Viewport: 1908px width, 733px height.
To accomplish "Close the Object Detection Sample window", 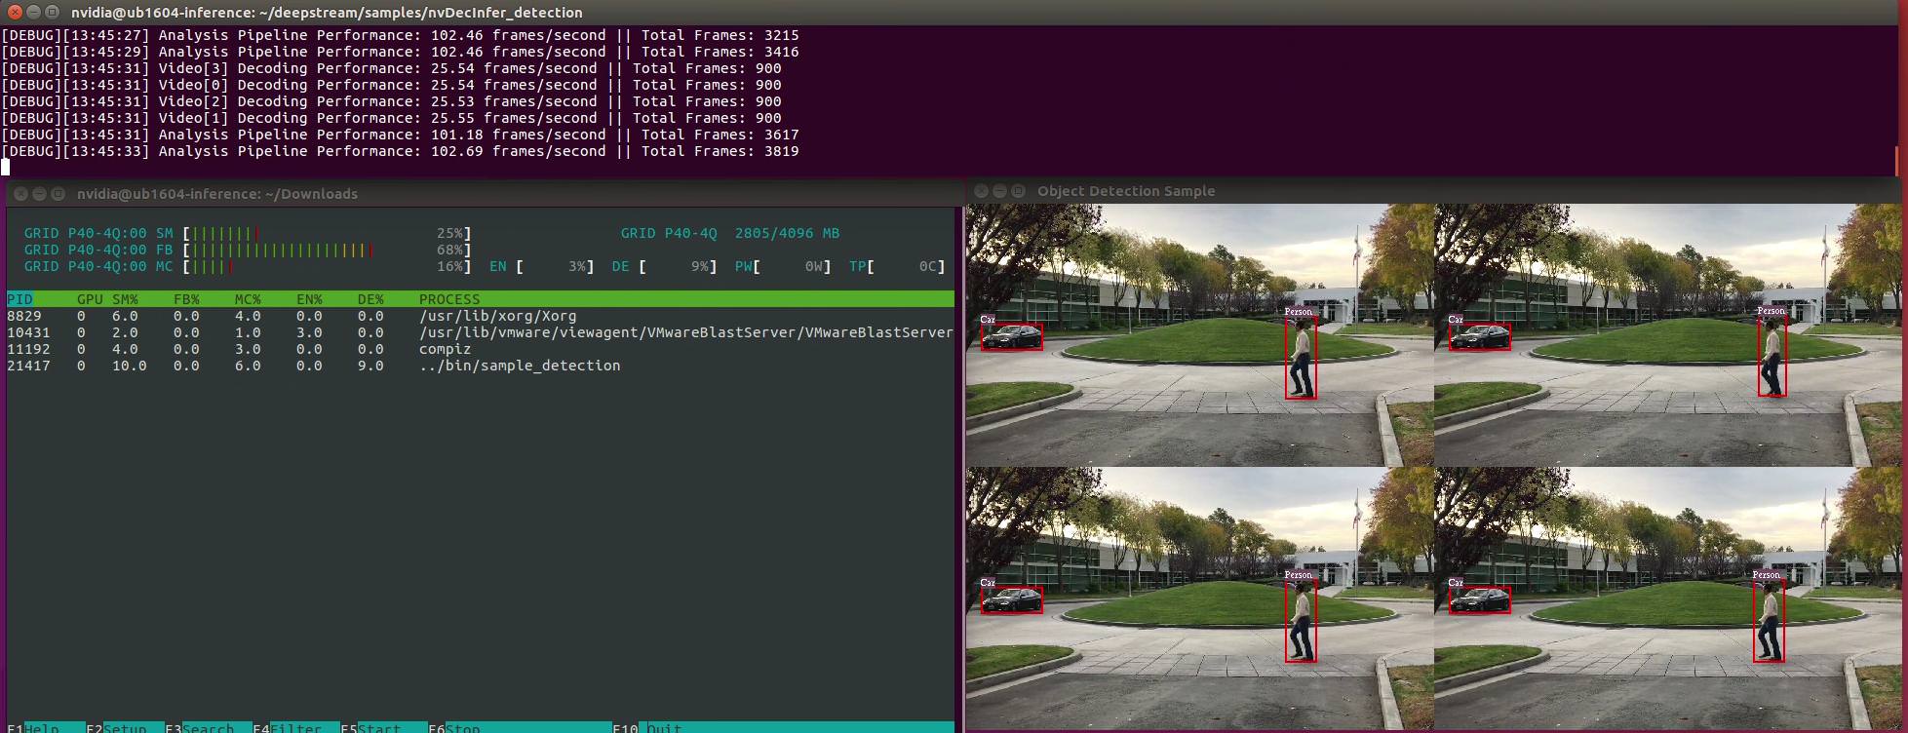I will coord(981,191).
